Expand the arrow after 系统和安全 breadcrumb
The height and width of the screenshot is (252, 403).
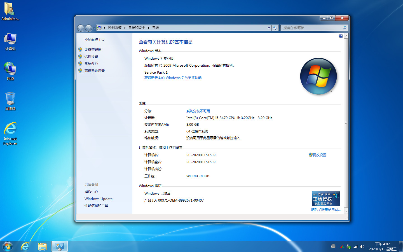coord(149,28)
